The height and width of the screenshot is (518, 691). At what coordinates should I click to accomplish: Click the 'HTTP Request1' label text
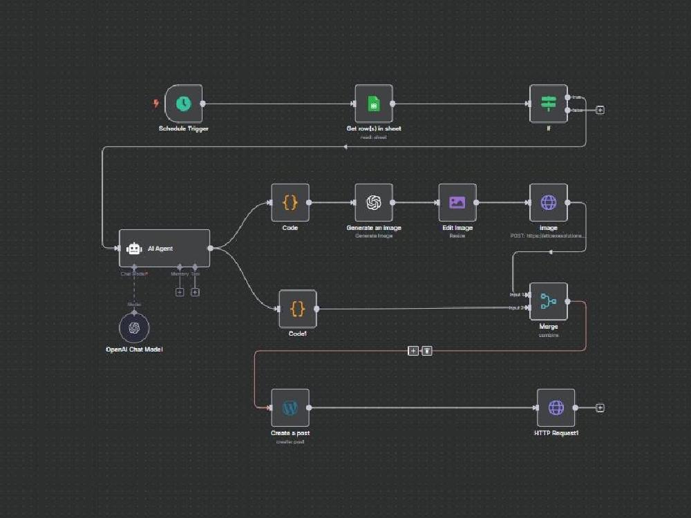[x=556, y=433]
